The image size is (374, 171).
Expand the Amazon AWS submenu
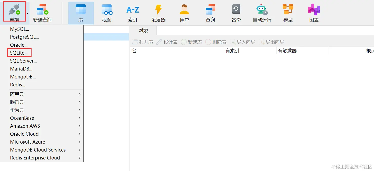(x=42, y=126)
